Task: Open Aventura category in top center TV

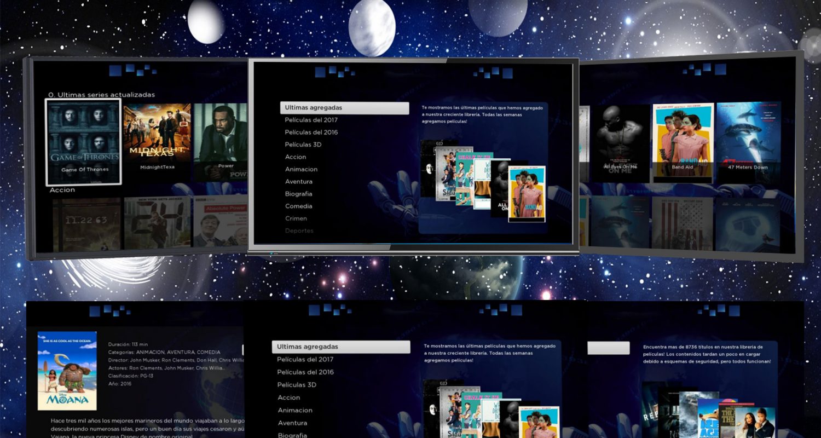Action: click(299, 182)
